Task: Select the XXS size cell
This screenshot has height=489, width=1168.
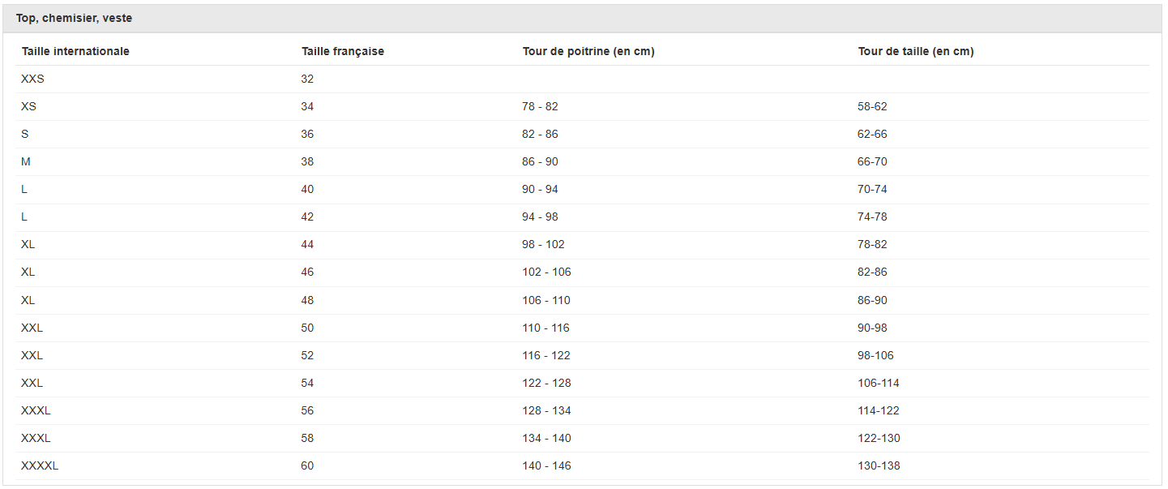Action: [x=33, y=79]
